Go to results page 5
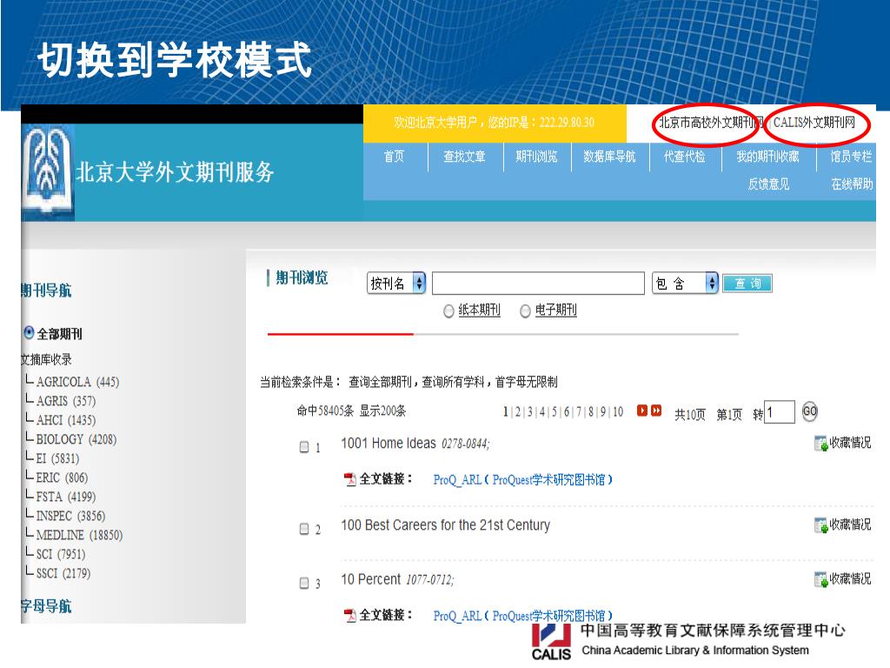This screenshot has width=890, height=668. point(555,411)
